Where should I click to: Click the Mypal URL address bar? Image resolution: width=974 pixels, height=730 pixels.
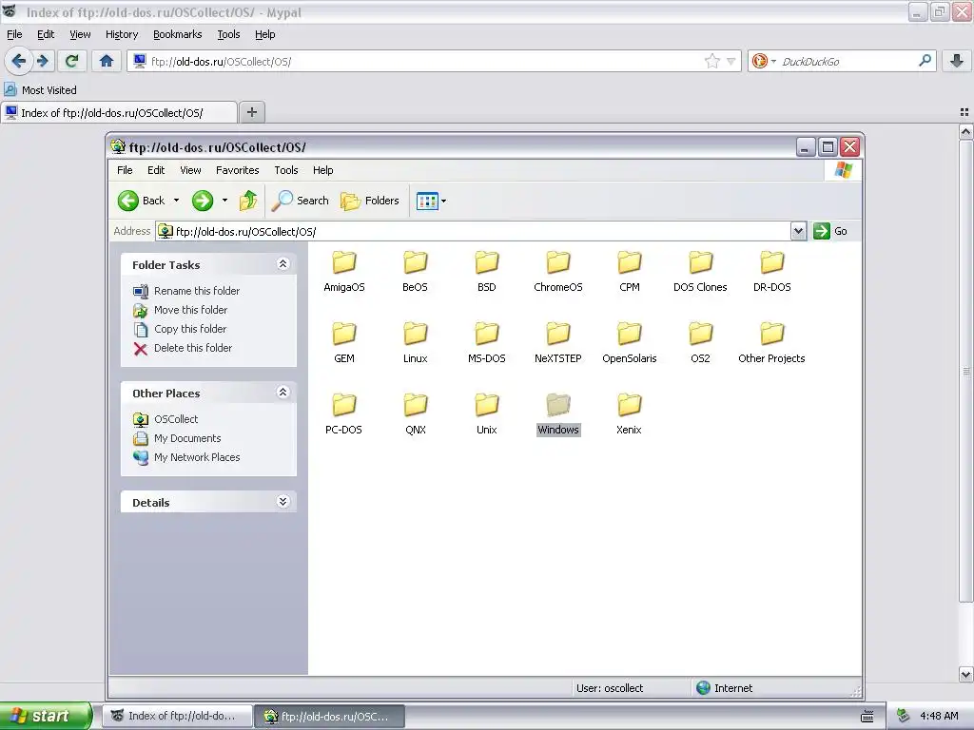[x=425, y=62]
